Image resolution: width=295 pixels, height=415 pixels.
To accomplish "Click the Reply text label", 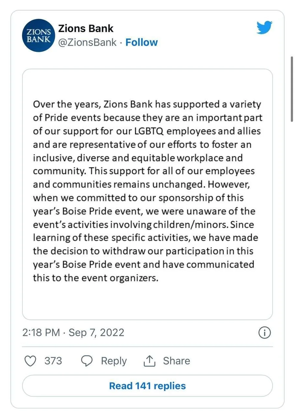I will click(x=114, y=361).
